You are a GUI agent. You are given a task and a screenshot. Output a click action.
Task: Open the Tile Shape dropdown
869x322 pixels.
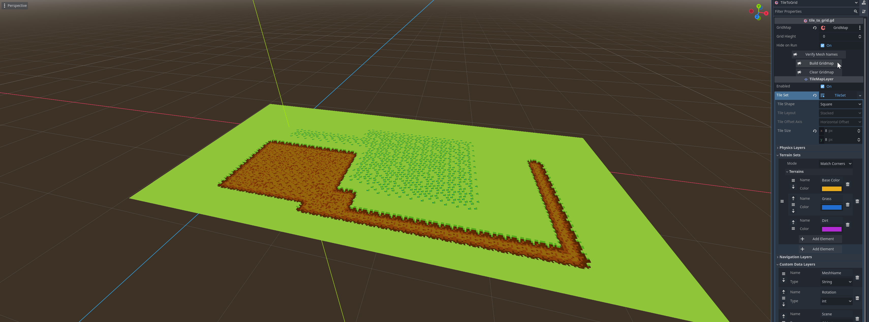tap(840, 104)
